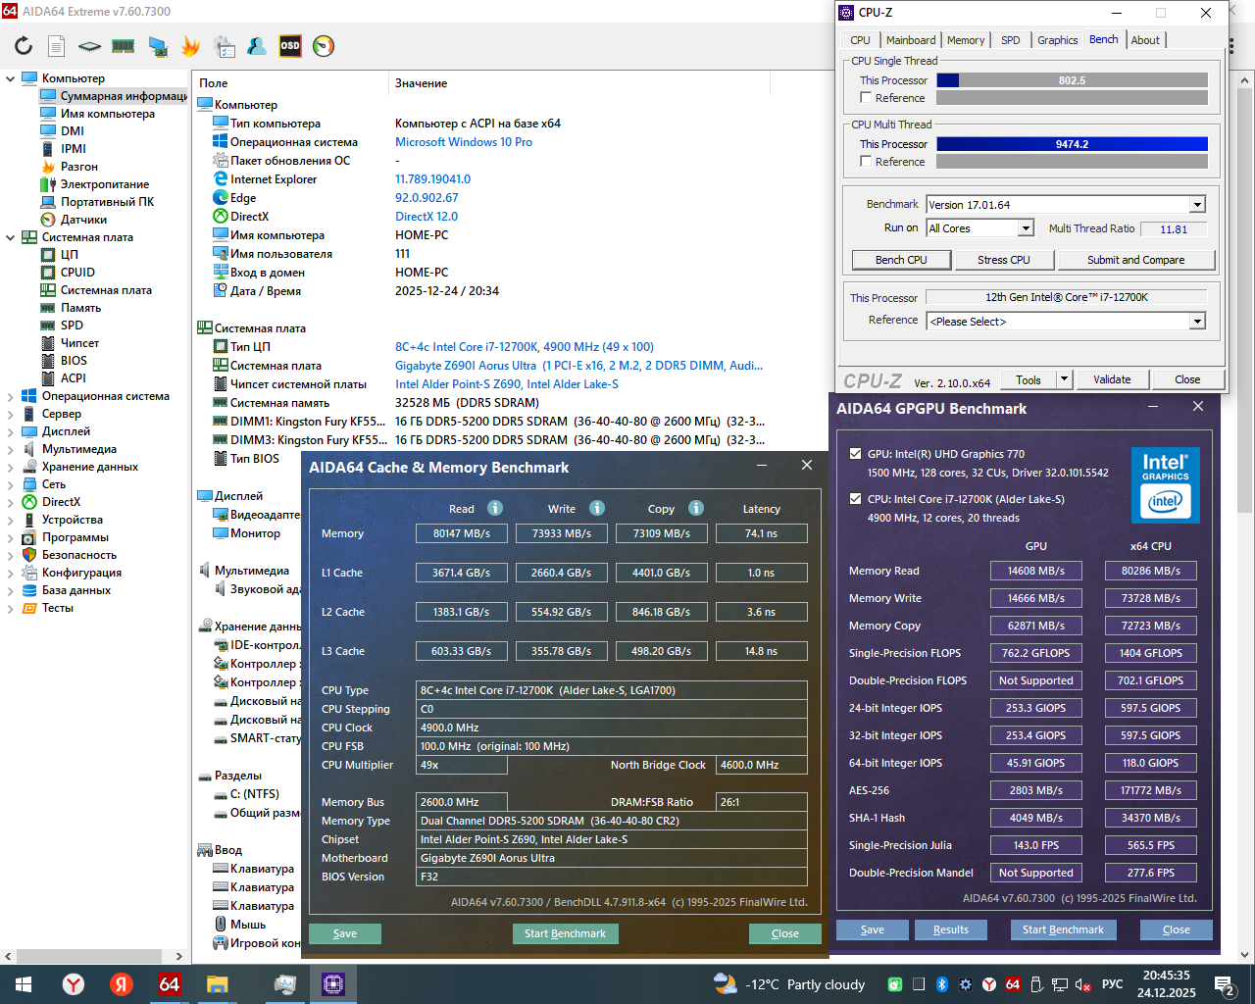The height and width of the screenshot is (1004, 1255).
Task: Switch to the SPD tab in CPU-Z
Action: point(1010,40)
